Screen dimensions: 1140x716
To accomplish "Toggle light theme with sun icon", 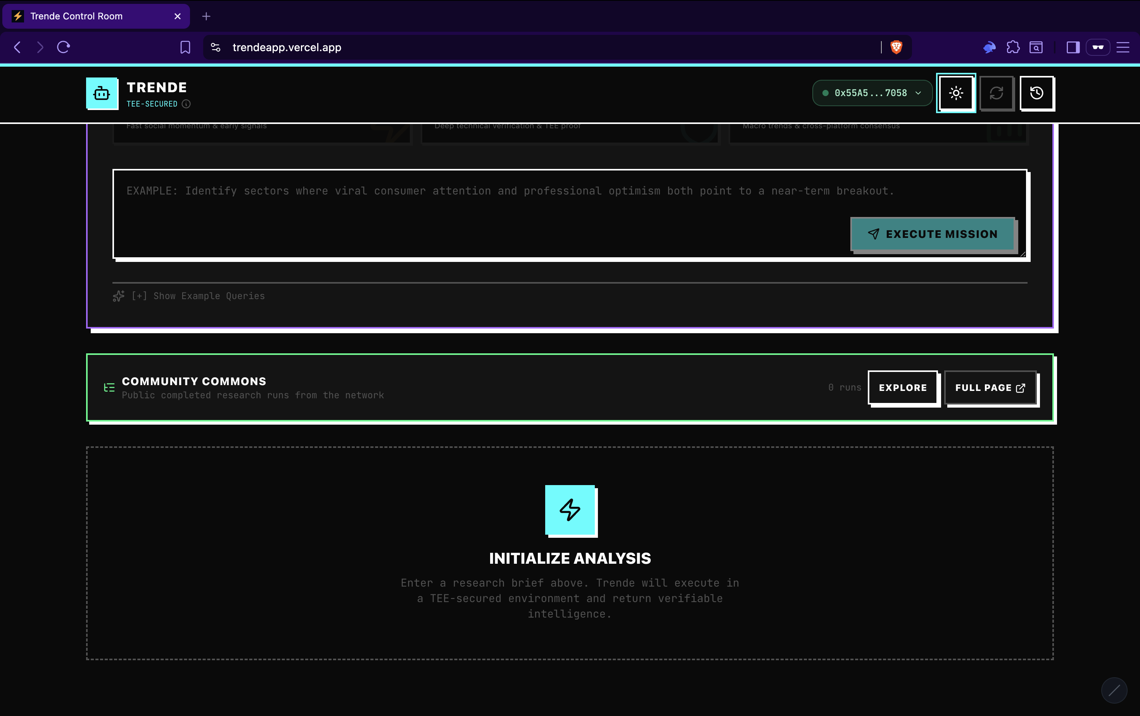I will coord(956,93).
